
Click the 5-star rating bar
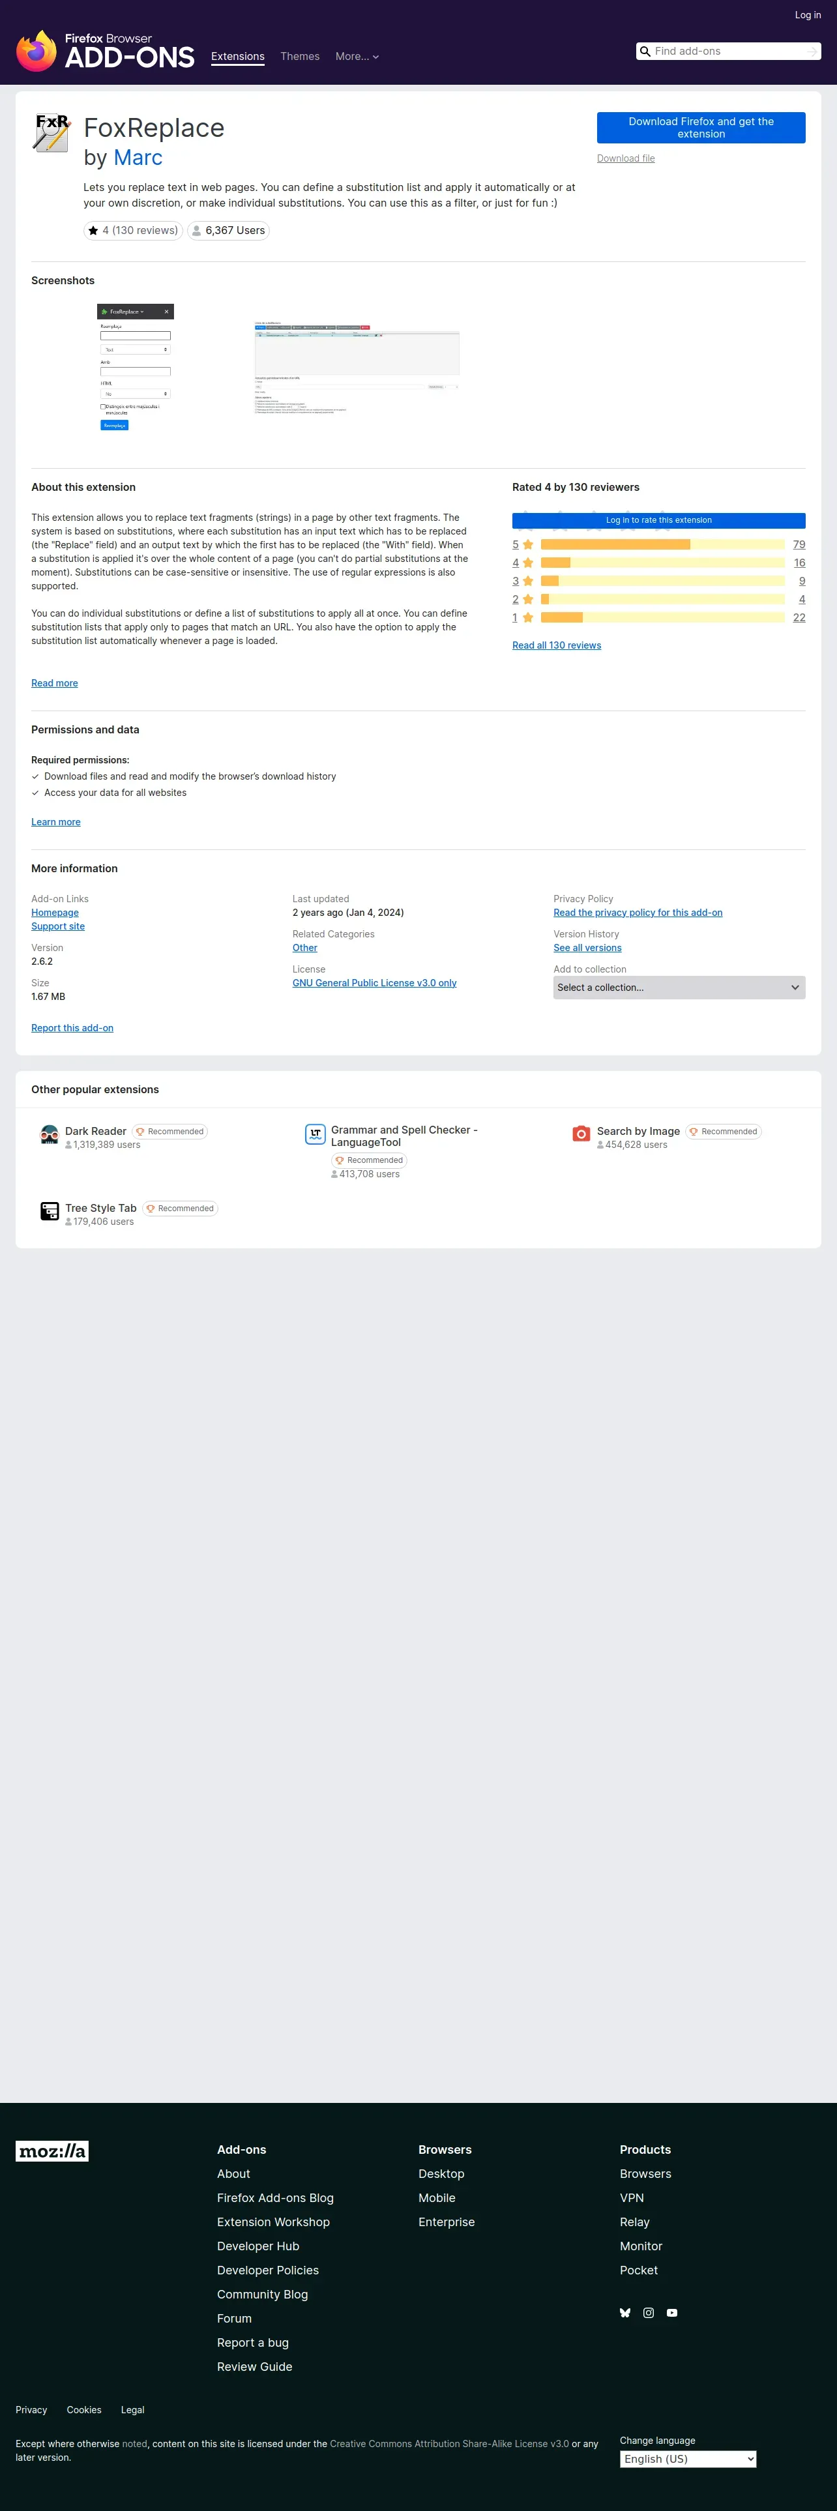coord(662,545)
